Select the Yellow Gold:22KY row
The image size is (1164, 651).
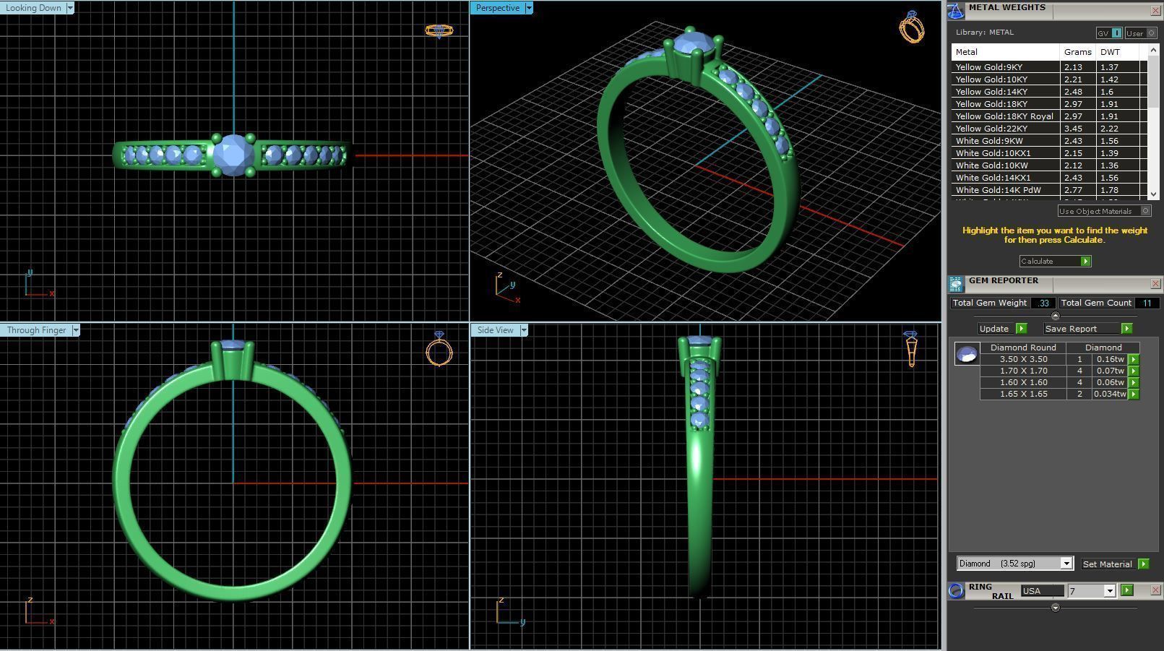click(x=1049, y=128)
